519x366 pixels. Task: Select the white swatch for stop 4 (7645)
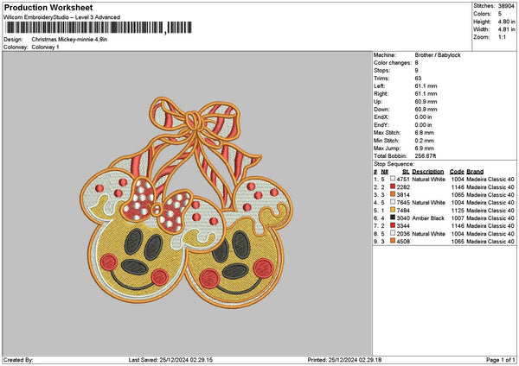393,202
